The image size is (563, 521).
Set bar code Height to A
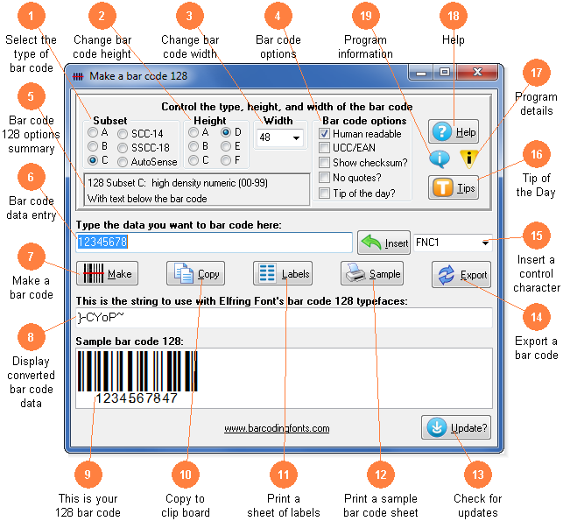click(194, 132)
